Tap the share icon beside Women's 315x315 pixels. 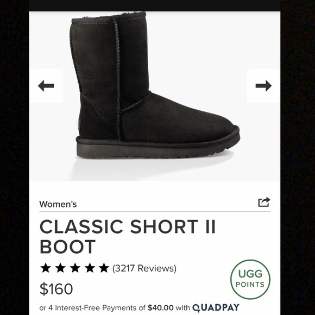coord(264,202)
